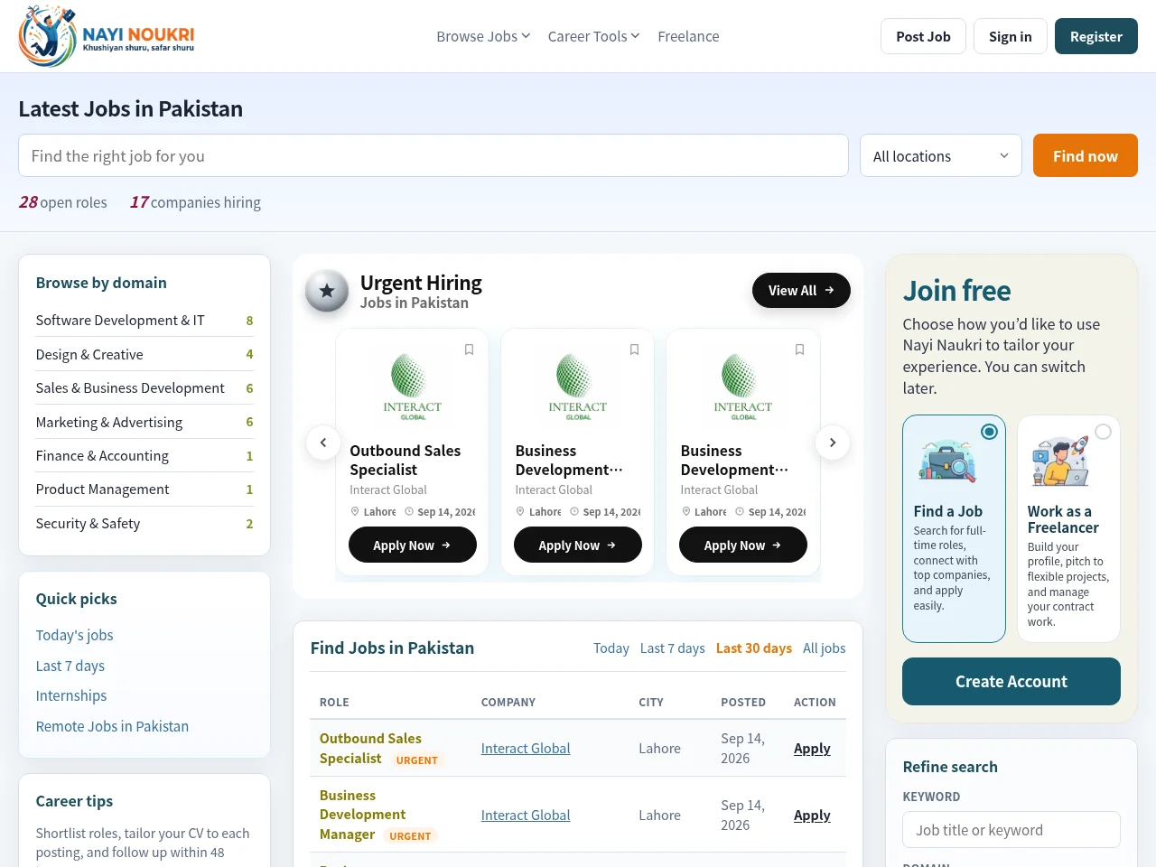This screenshot has width=1156, height=867.
Task: Open the Last 7 days quick pick
Action: click(70, 666)
